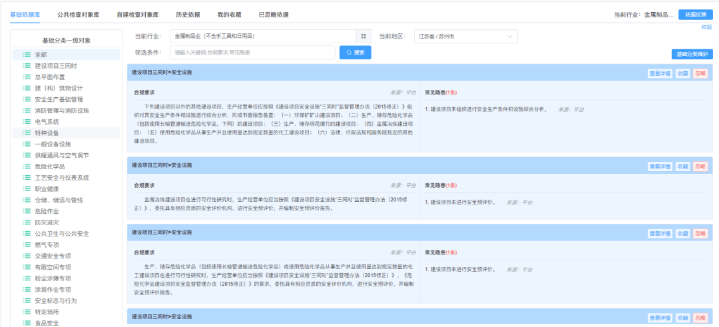Switch to 公共检查对象库 tab
The width and height of the screenshot is (719, 327).
pyautogui.click(x=79, y=15)
